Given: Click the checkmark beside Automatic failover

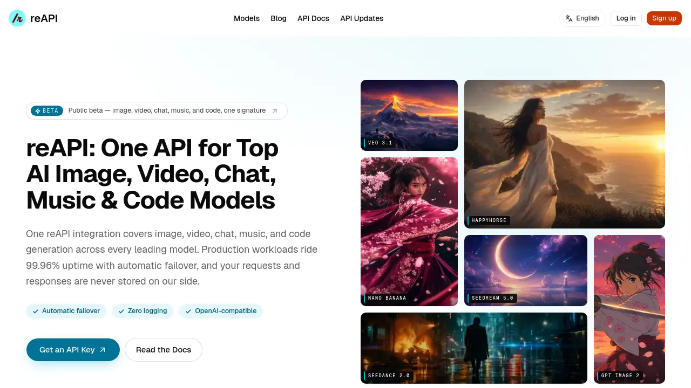Looking at the screenshot, I should tap(36, 311).
